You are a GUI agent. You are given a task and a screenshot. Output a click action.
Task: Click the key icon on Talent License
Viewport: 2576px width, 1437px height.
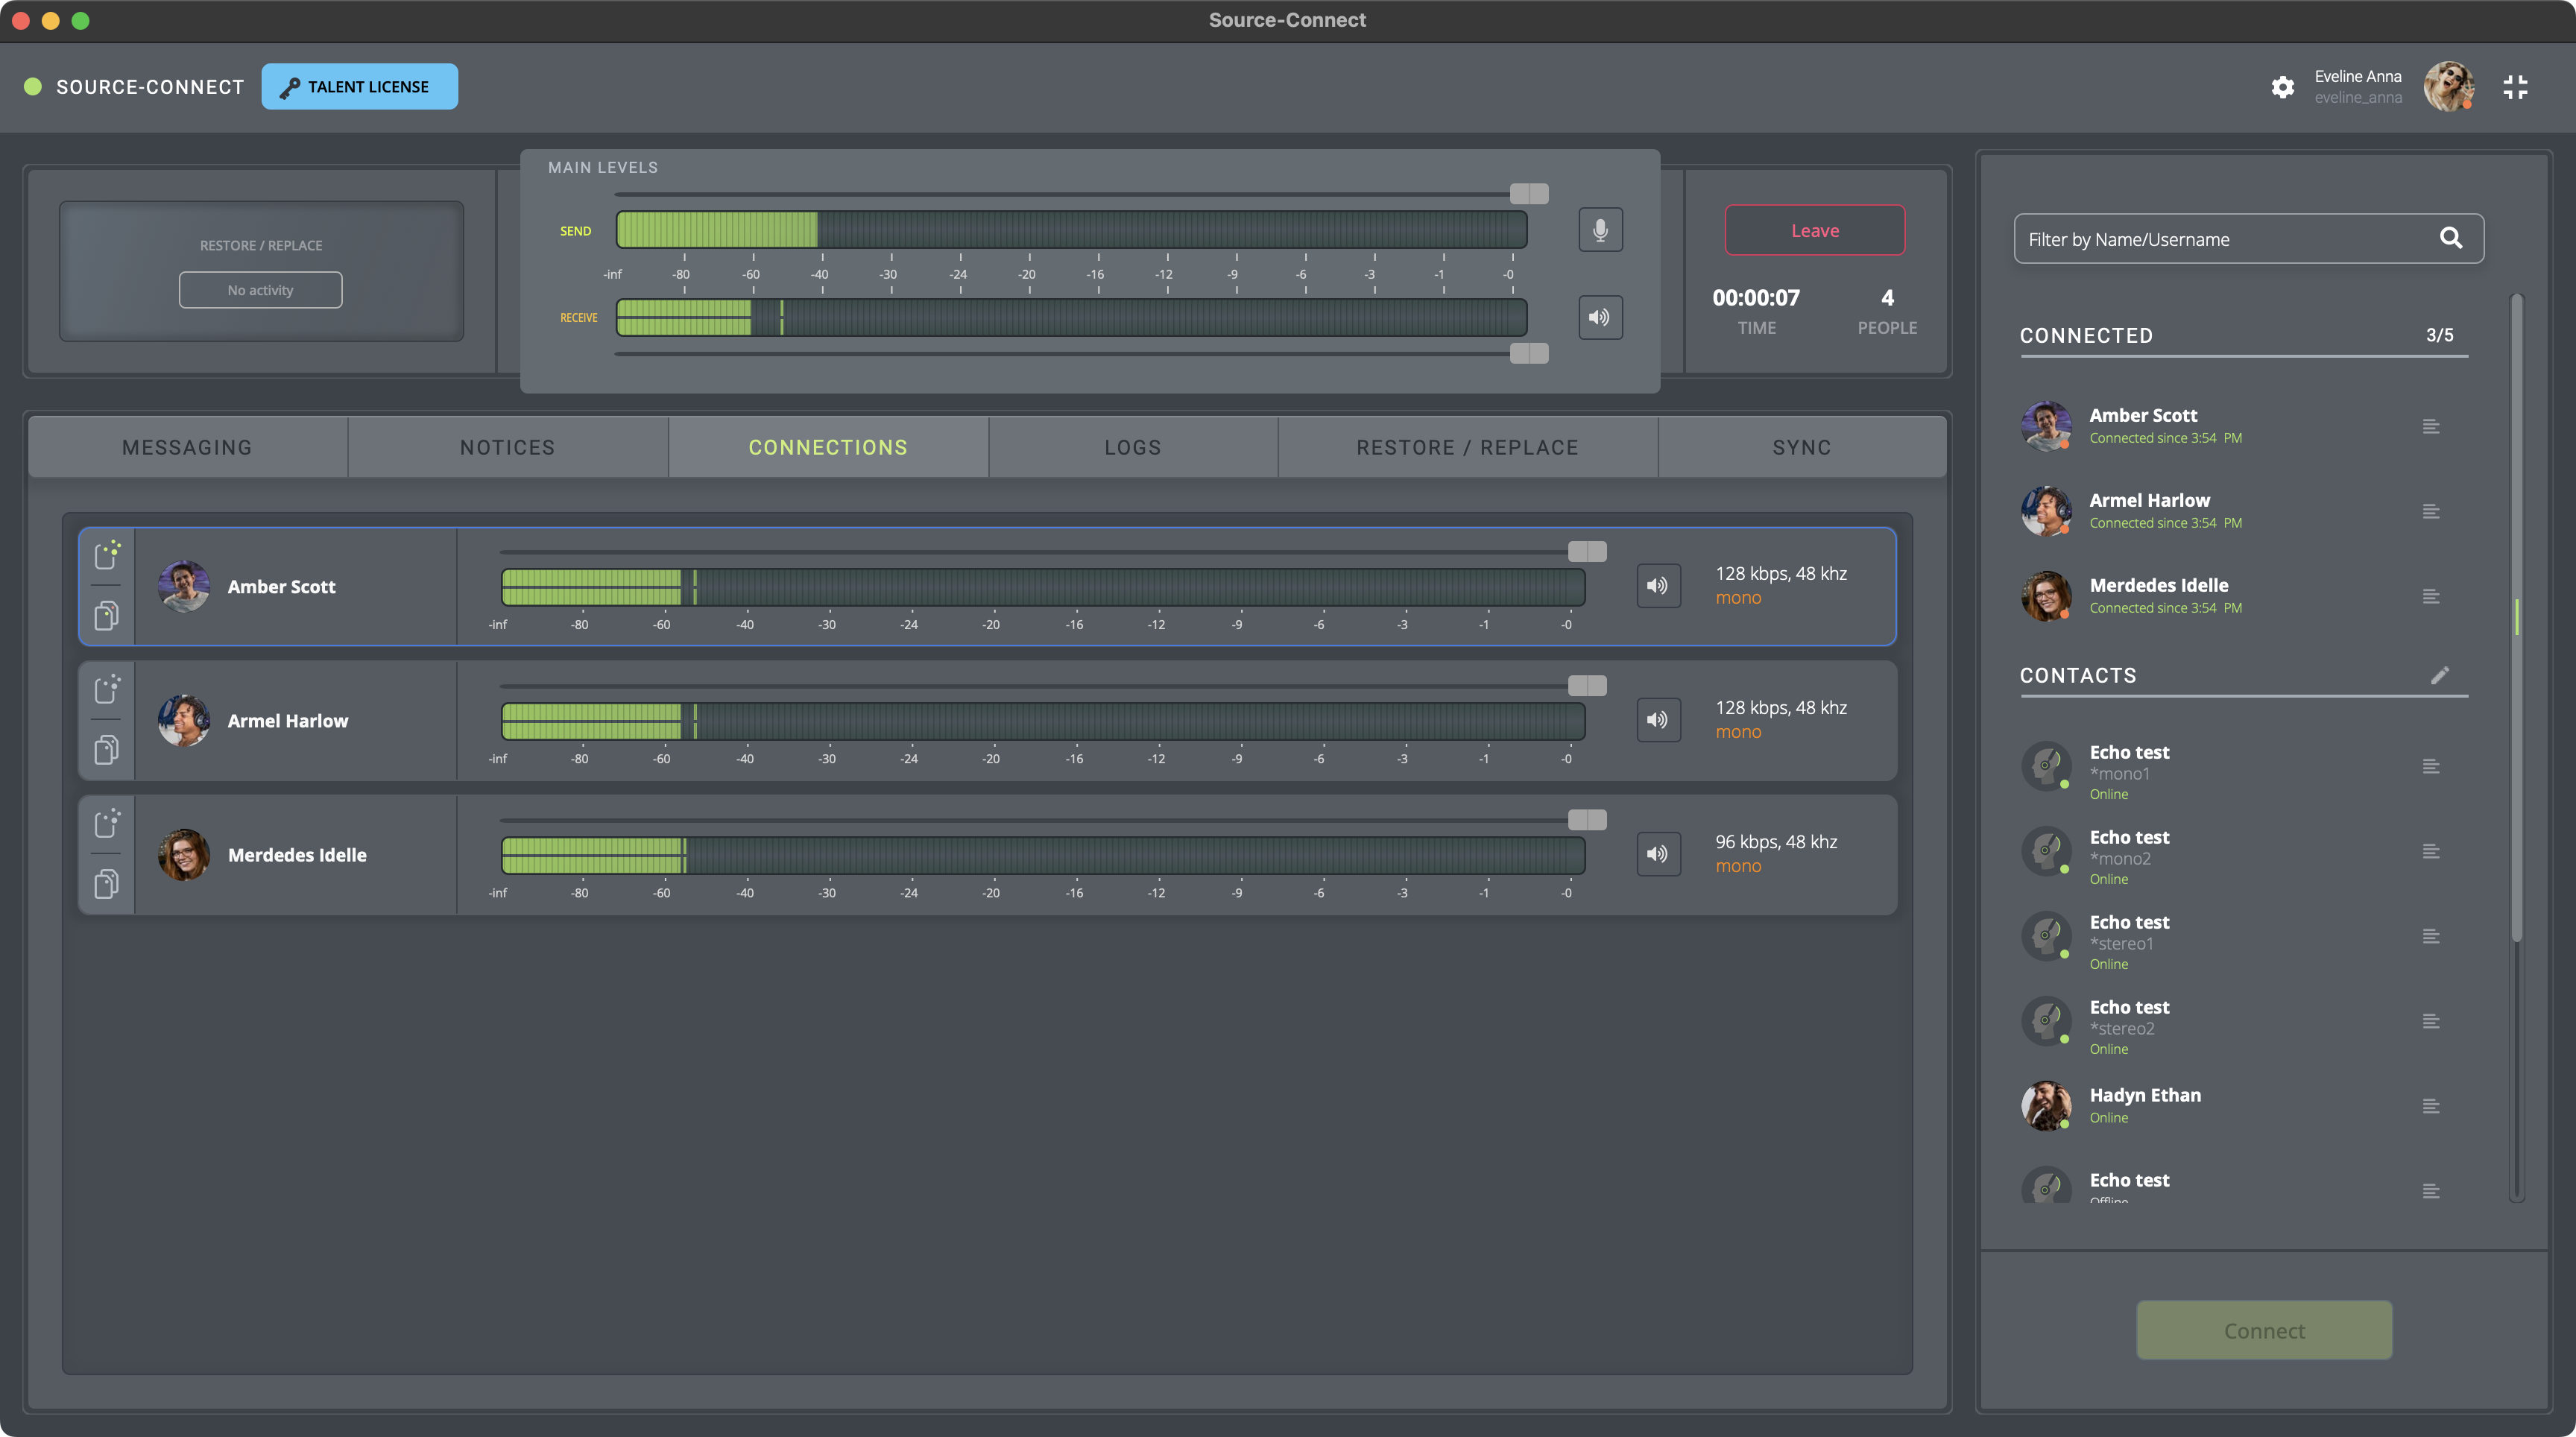(x=290, y=87)
